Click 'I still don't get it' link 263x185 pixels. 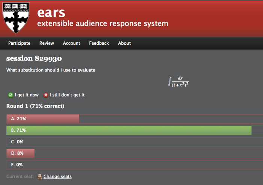pos(67,95)
